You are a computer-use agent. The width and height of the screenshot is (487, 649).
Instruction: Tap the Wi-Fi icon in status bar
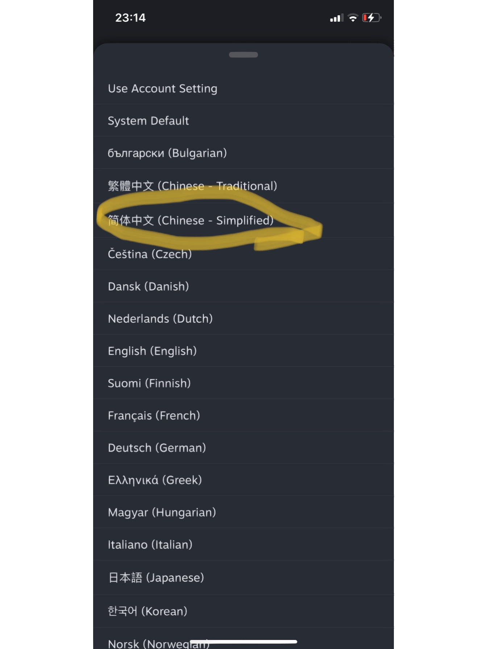click(353, 18)
